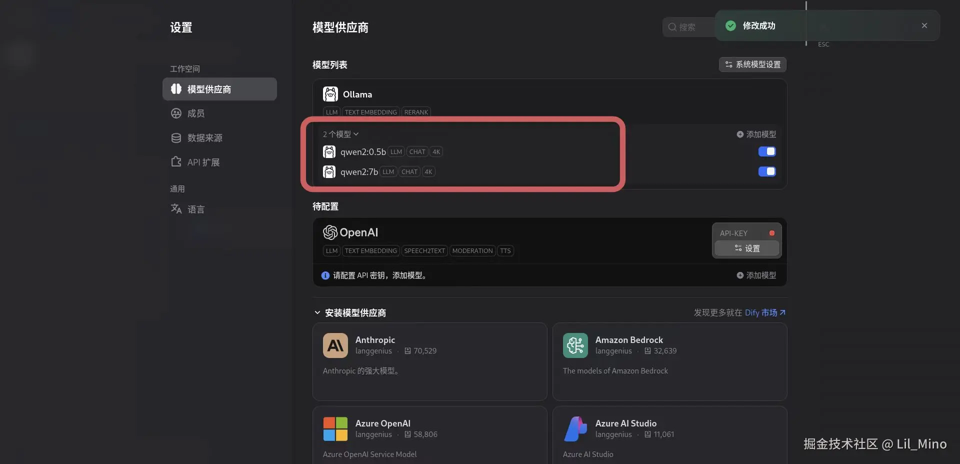Open OpenAI API-KEY 设置 button

click(x=747, y=248)
